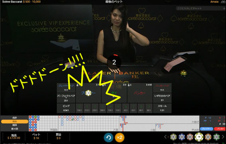
Task: Switch to the 合計 history tab
Action: point(15,118)
